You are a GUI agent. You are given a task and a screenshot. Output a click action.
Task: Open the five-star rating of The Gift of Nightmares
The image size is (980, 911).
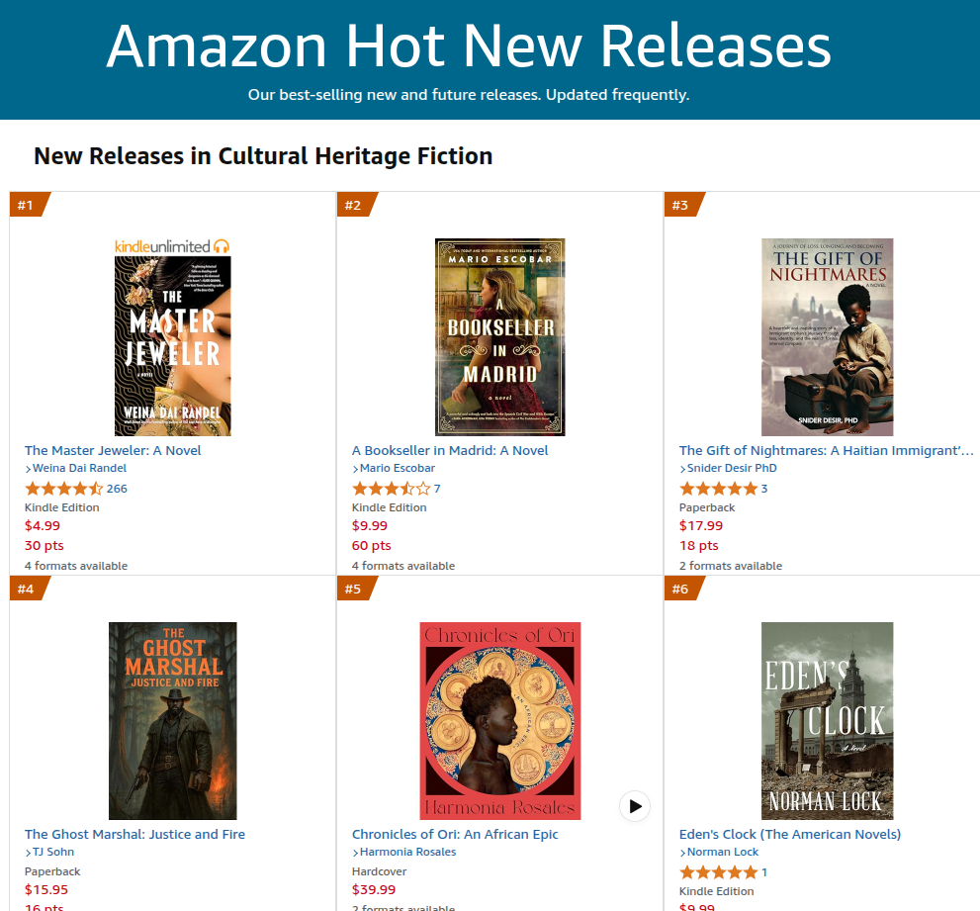pyautogui.click(x=718, y=489)
